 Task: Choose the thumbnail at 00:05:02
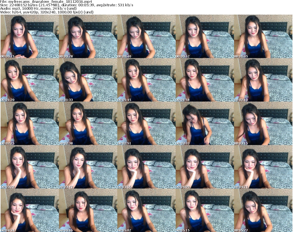tap(146, 210)
